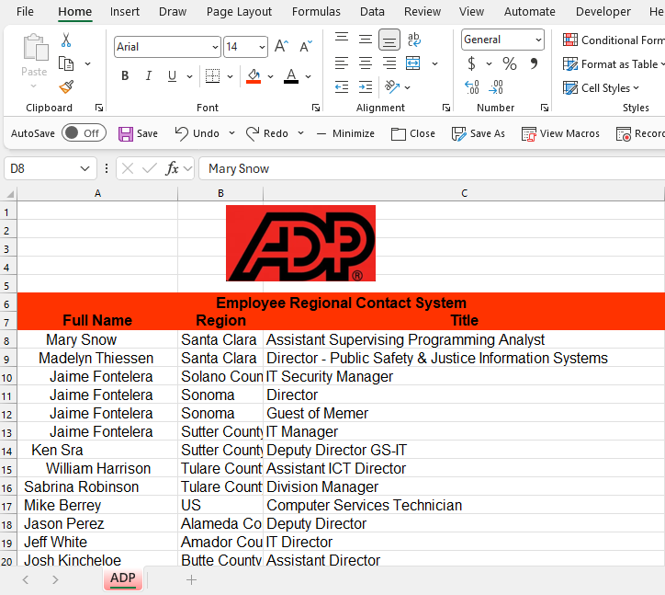Click the Cut scissors icon
Viewport: 665px width, 595px height.
pos(66,40)
